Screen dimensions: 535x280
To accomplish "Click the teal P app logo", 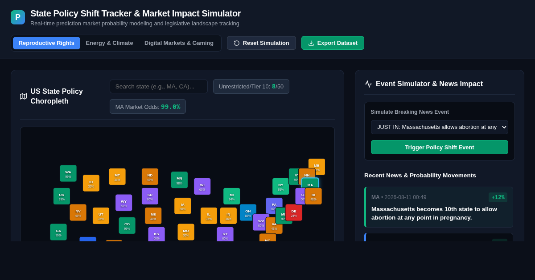I will [x=18, y=17].
